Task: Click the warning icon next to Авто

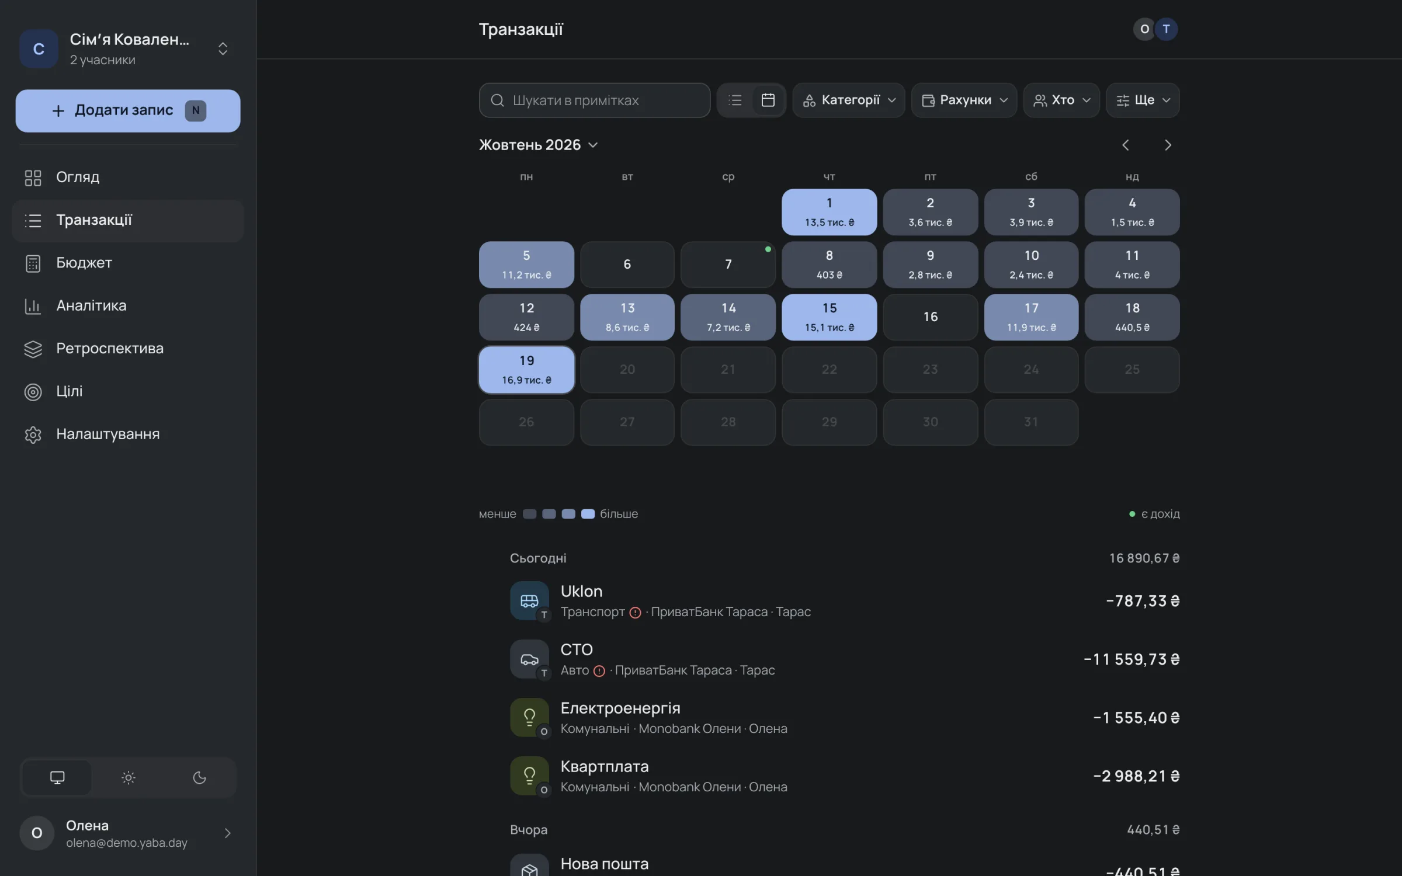Action: (599, 671)
